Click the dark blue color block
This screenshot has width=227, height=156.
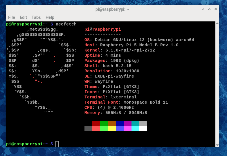[120, 123]
